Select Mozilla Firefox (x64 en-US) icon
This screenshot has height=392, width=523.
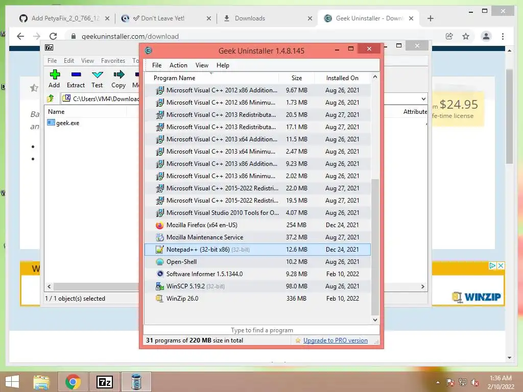click(x=160, y=225)
